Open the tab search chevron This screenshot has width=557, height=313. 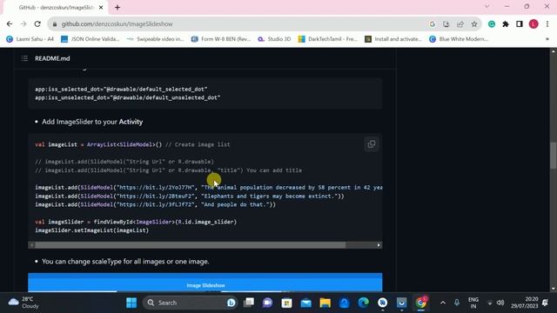[487, 6]
